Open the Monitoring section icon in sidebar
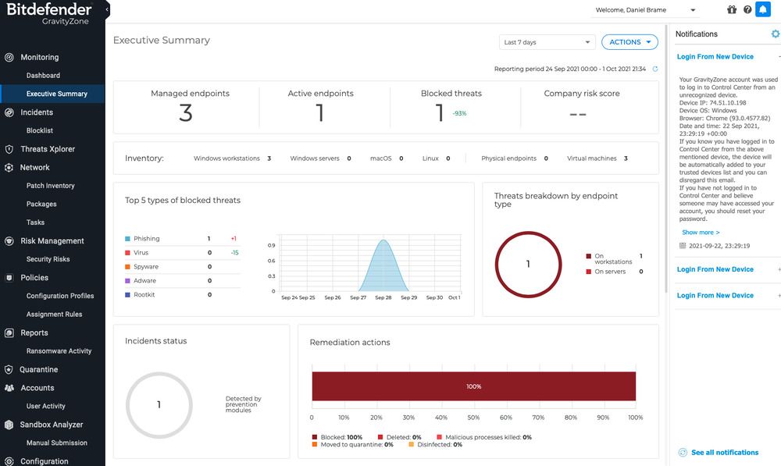The width and height of the screenshot is (781, 466). [8, 57]
